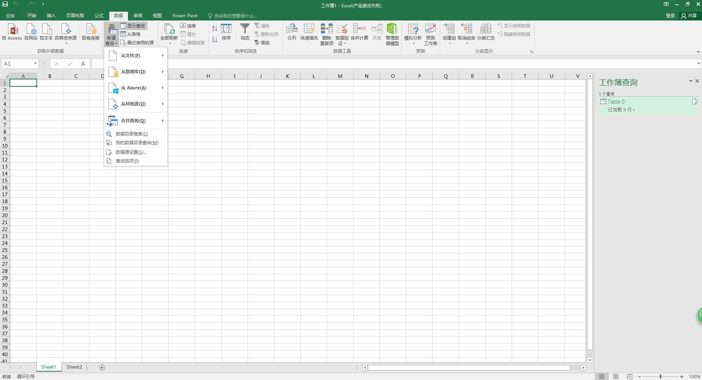
Task: Open the 新建查询 dropdown button
Action: (x=111, y=34)
